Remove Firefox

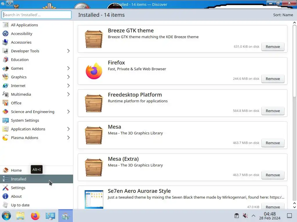pos(273,79)
